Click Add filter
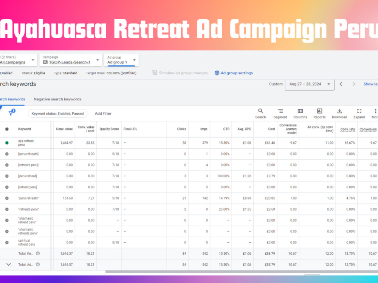This screenshot has height=283, width=378. (x=103, y=114)
